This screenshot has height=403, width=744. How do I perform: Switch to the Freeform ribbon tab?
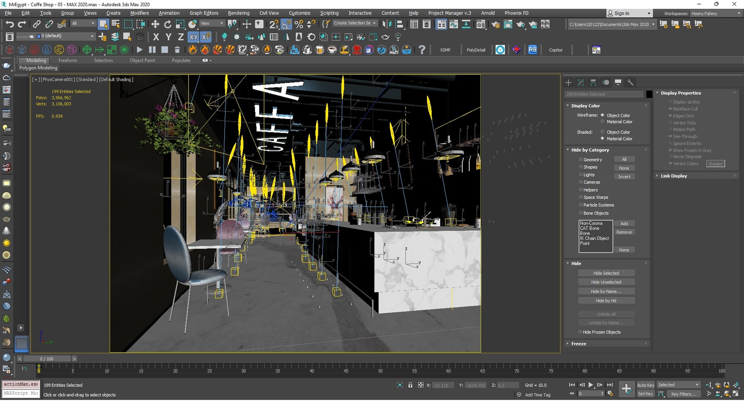pos(68,60)
